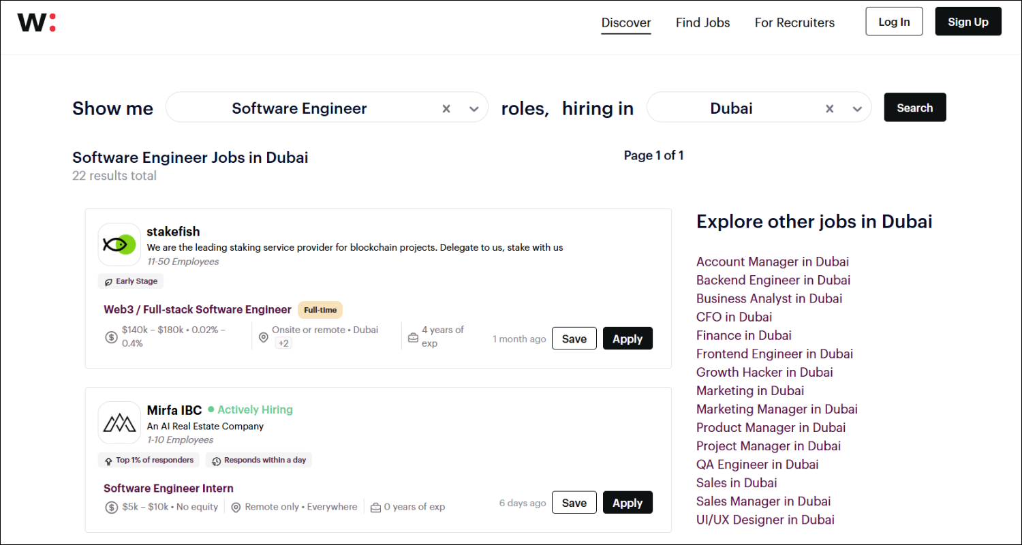Switch to the Find Jobs tab

(x=702, y=22)
